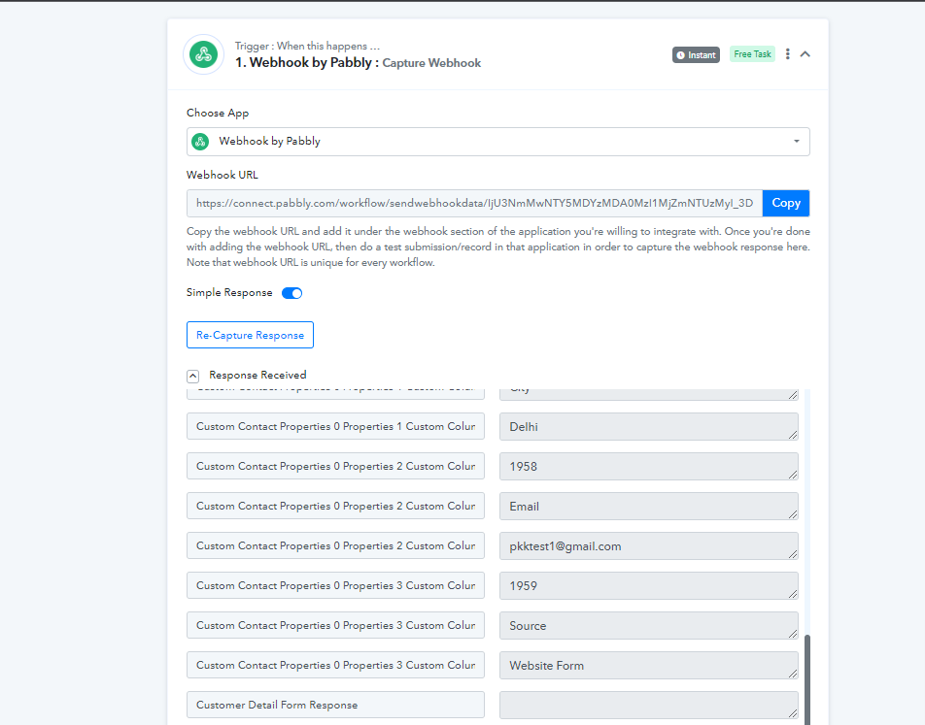Click the label field beside Delhi
Image resolution: width=925 pixels, height=725 pixels.
[x=335, y=427]
